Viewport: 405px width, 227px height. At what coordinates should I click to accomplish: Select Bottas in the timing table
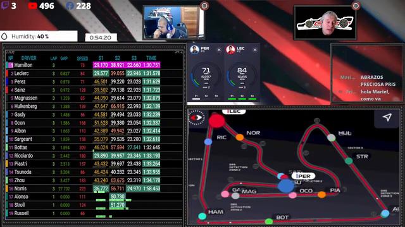(21, 148)
